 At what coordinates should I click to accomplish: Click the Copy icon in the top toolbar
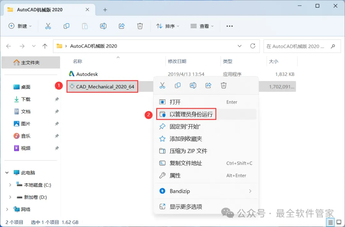pyautogui.click(x=66, y=26)
